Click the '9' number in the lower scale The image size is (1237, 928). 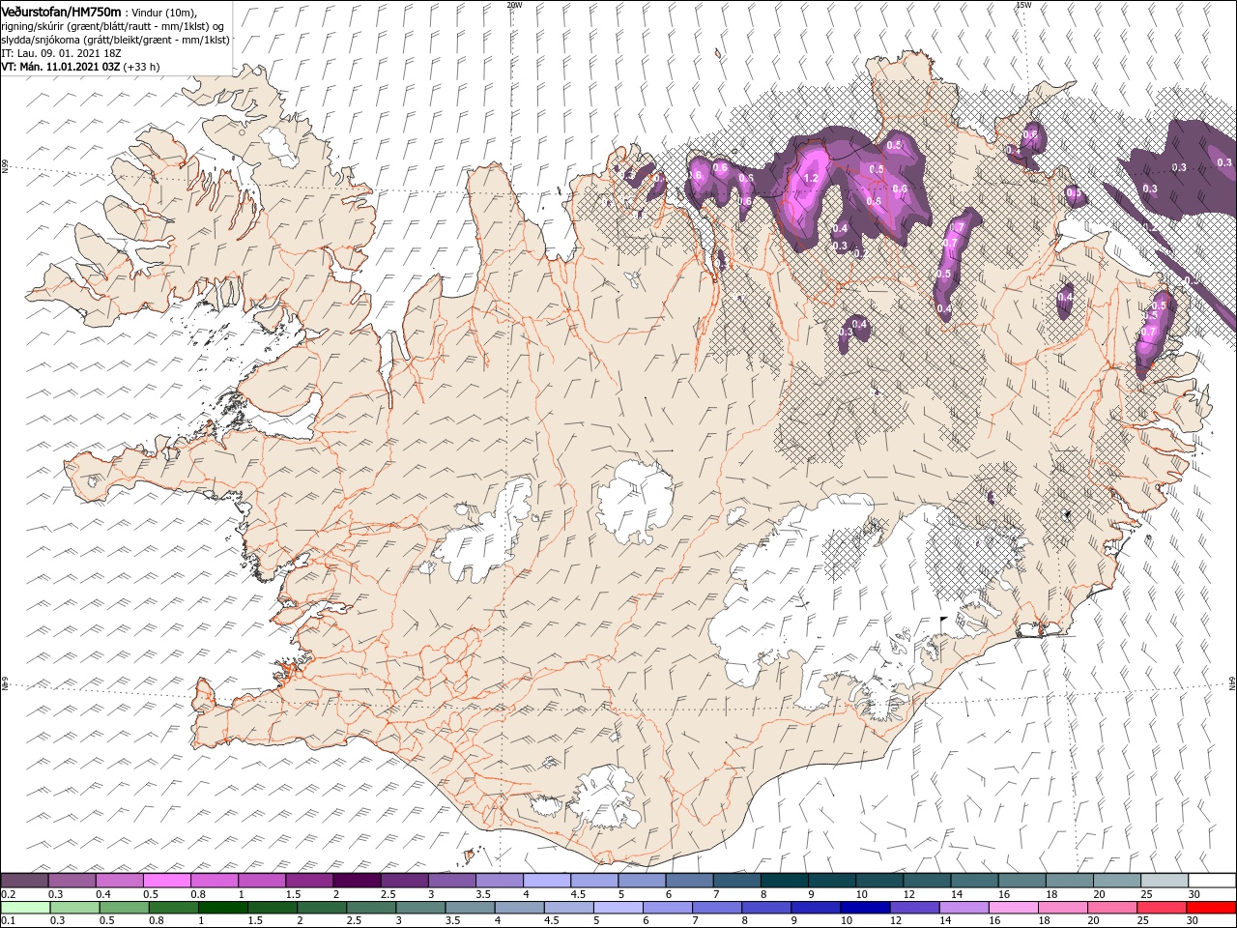point(794,920)
